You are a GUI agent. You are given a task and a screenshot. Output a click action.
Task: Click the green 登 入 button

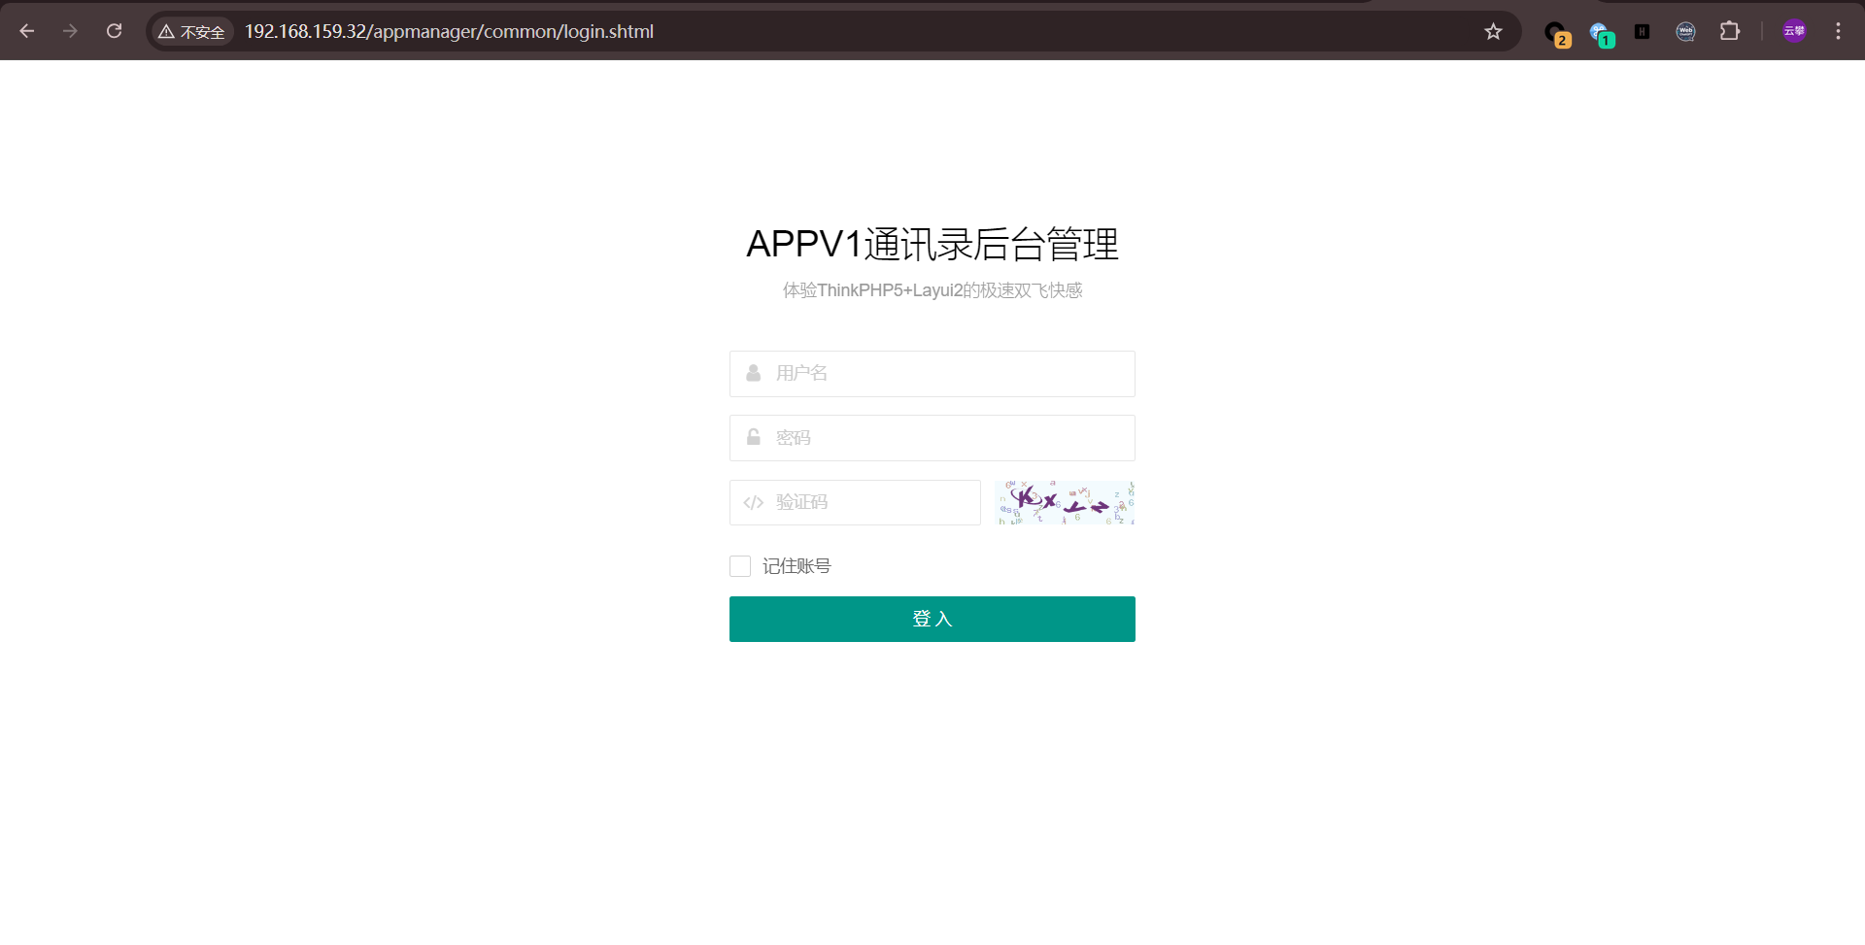pyautogui.click(x=932, y=619)
